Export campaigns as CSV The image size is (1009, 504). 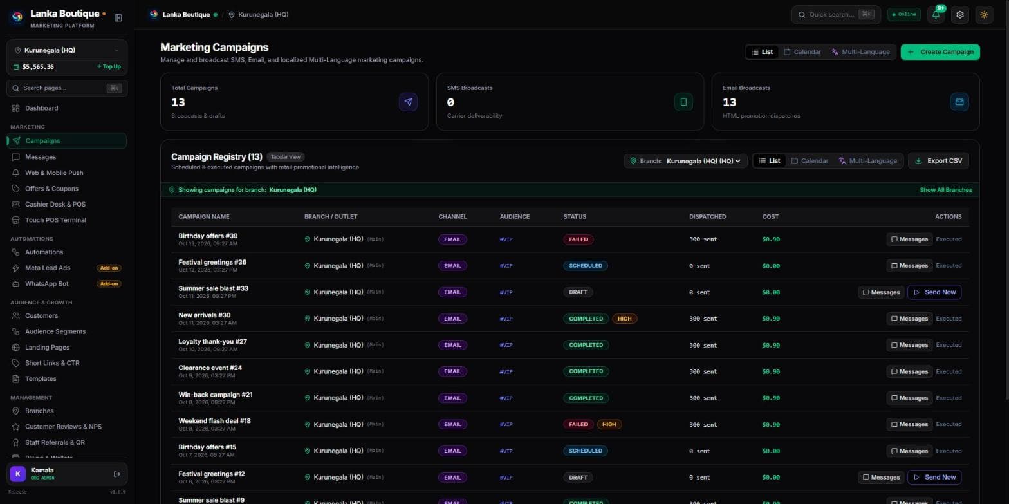[x=938, y=161]
